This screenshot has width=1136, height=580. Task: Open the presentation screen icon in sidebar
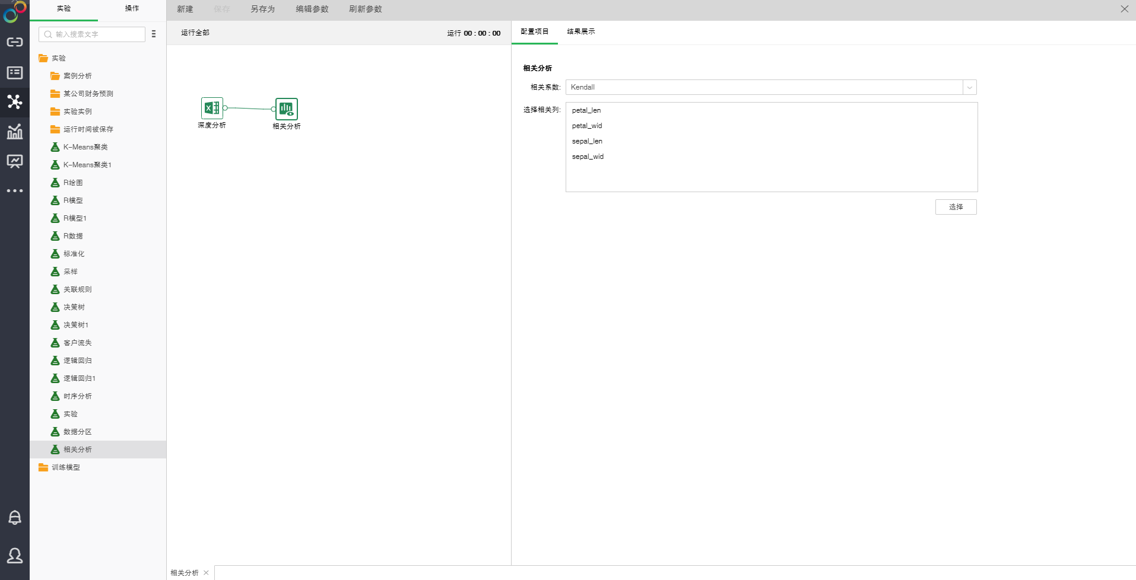tap(15, 161)
